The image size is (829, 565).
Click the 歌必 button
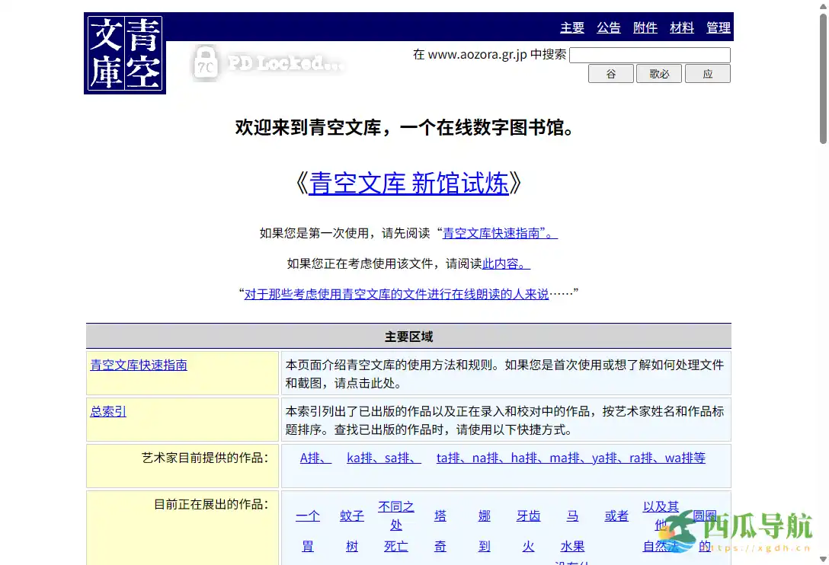coord(658,73)
